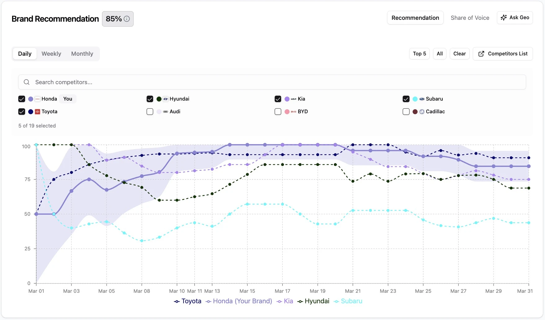Image resolution: width=545 pixels, height=320 pixels.
Task: Click the Subaru brand logo icon
Action: point(422,99)
